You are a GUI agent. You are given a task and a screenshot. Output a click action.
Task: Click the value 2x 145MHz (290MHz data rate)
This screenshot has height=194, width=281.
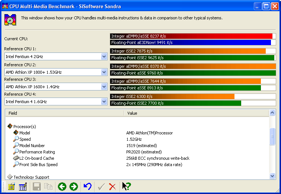(154, 165)
